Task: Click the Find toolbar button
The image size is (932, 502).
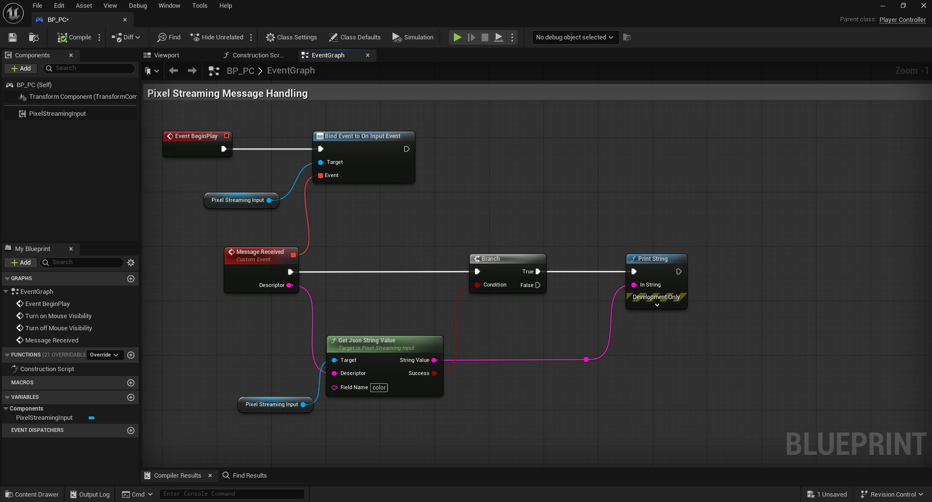Action: [169, 37]
